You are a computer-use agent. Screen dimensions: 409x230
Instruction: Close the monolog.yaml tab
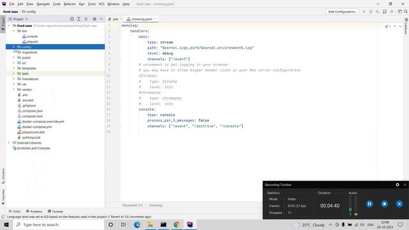pyautogui.click(x=155, y=19)
